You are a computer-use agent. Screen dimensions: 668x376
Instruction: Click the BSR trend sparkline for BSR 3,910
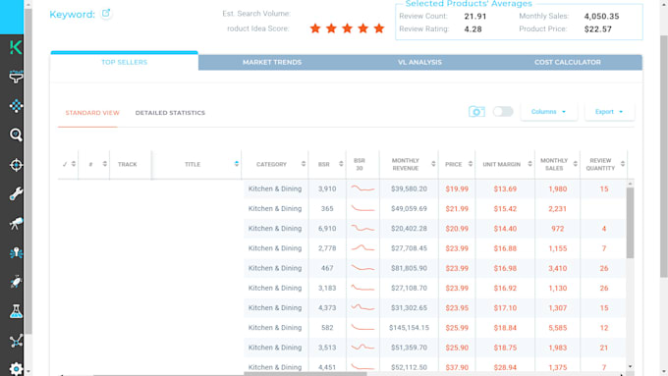click(x=362, y=188)
